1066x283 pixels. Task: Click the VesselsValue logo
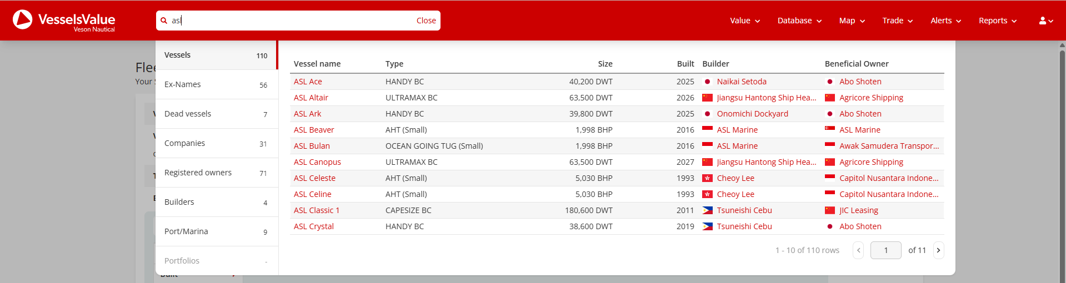click(x=64, y=21)
